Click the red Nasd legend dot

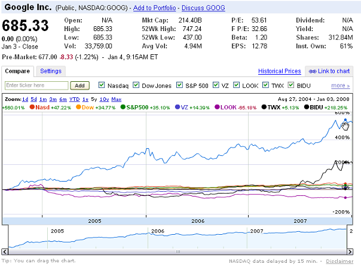[32, 107]
